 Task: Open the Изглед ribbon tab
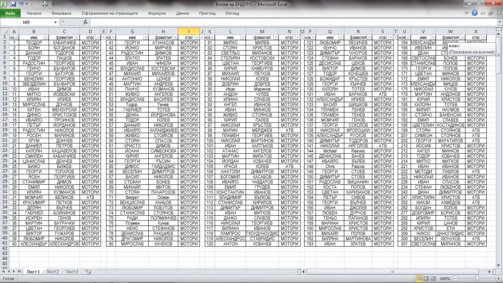pyautogui.click(x=232, y=13)
